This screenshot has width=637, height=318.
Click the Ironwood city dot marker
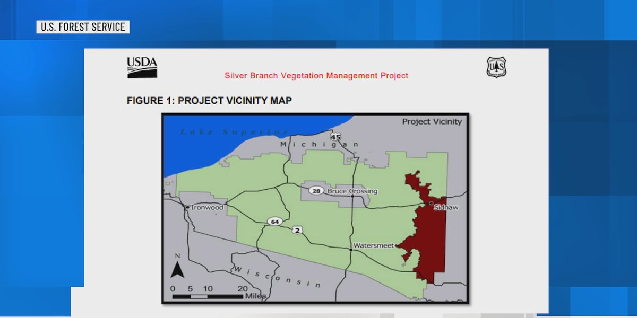[x=187, y=207]
